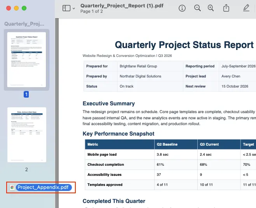Click the Project_Appendix.pdf dragged file label
The width and height of the screenshot is (256, 208).
(44, 187)
